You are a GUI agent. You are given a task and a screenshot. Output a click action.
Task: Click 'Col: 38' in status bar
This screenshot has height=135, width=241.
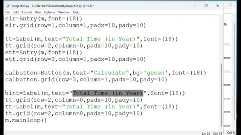(217, 133)
